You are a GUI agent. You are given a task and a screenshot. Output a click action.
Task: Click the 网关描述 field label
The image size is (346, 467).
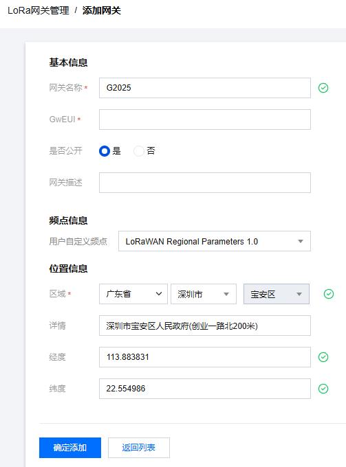65,182
